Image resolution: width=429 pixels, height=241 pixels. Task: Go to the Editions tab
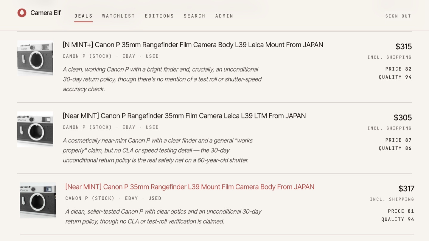tap(159, 16)
